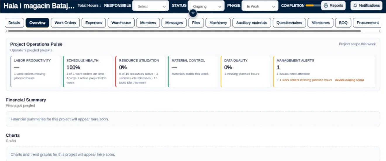Select the Schedule Health card
Viewport: 386px width, 161px height.
[88, 72]
